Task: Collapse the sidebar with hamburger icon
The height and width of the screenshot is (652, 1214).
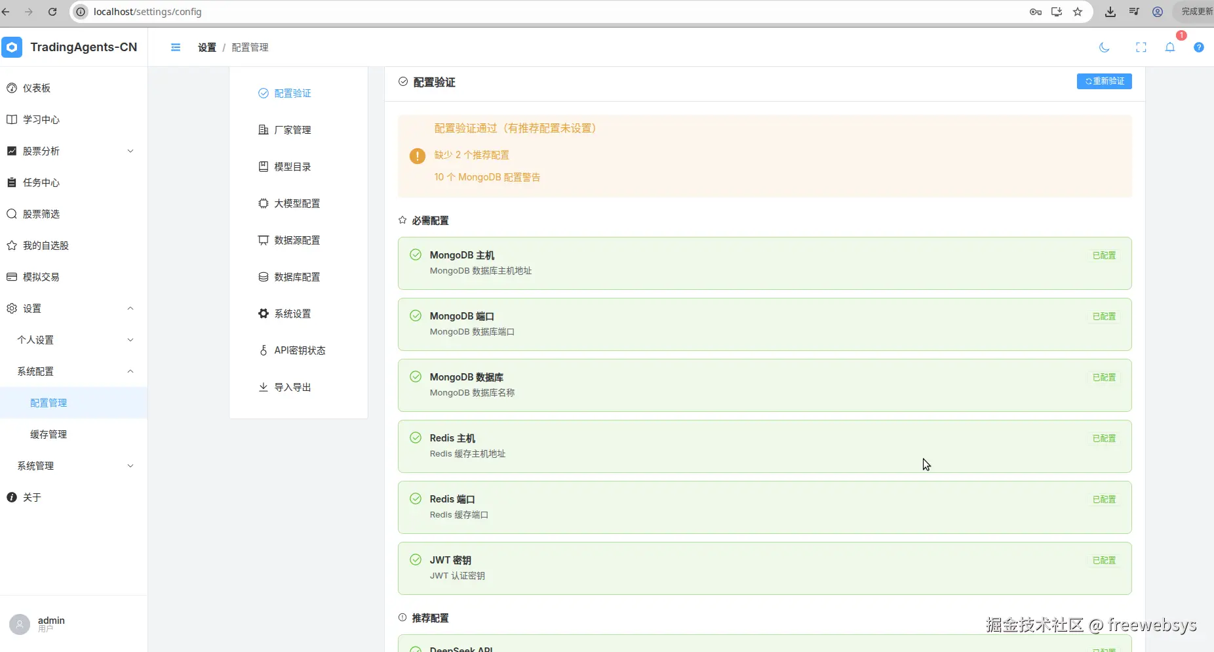Action: coord(176,47)
